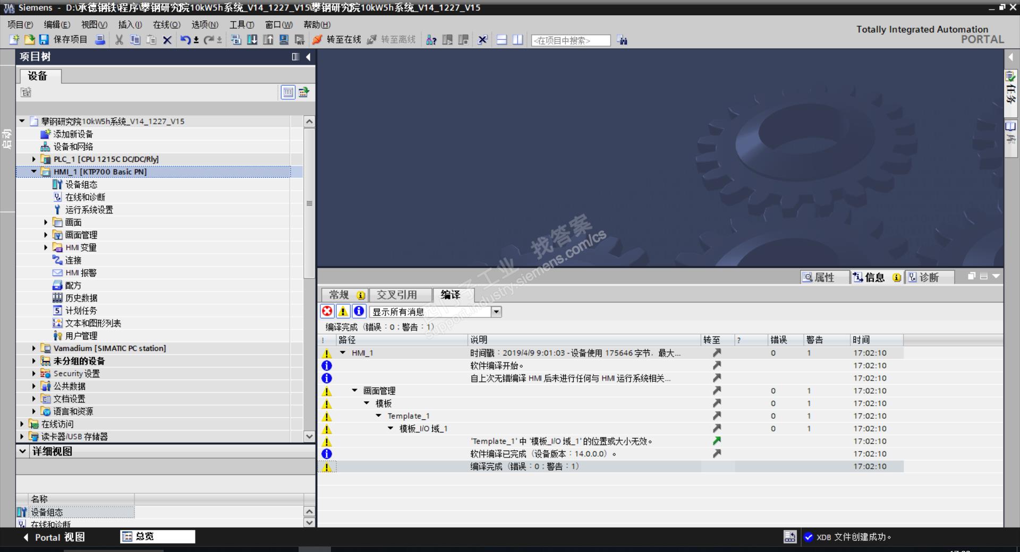Open the 设备组态 device configuration item
The height and width of the screenshot is (552, 1020).
[81, 185]
